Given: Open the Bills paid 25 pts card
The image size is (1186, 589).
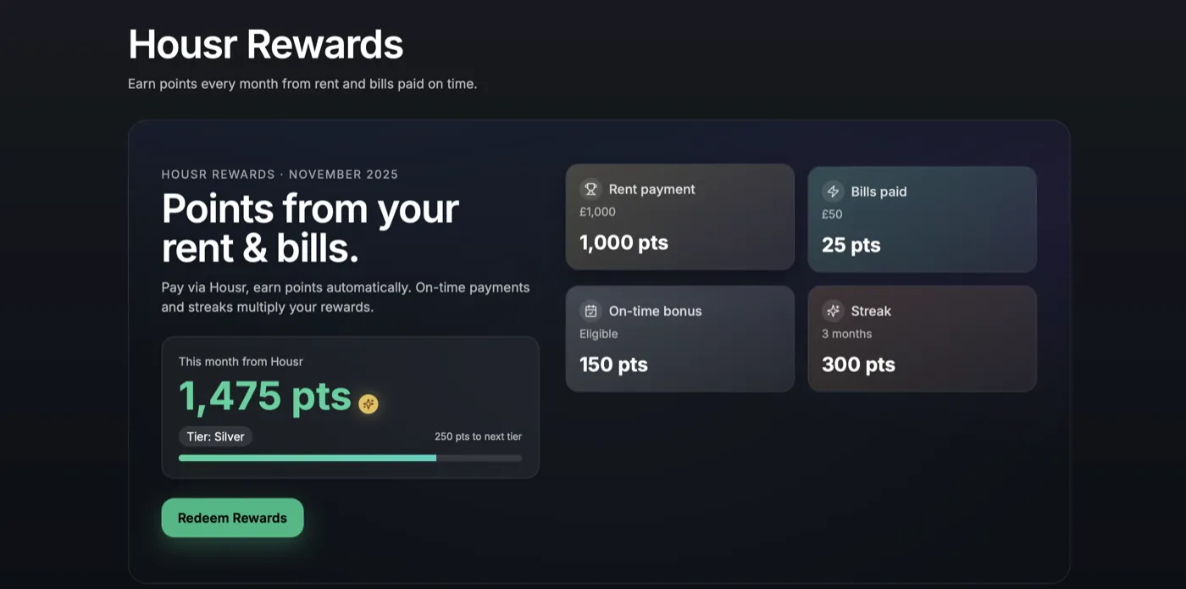Looking at the screenshot, I should pos(922,219).
